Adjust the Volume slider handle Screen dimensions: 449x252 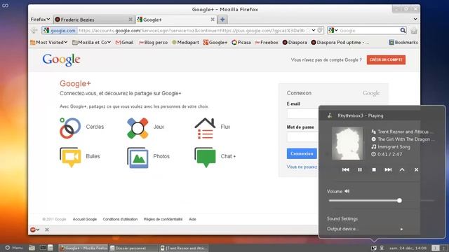point(399,201)
